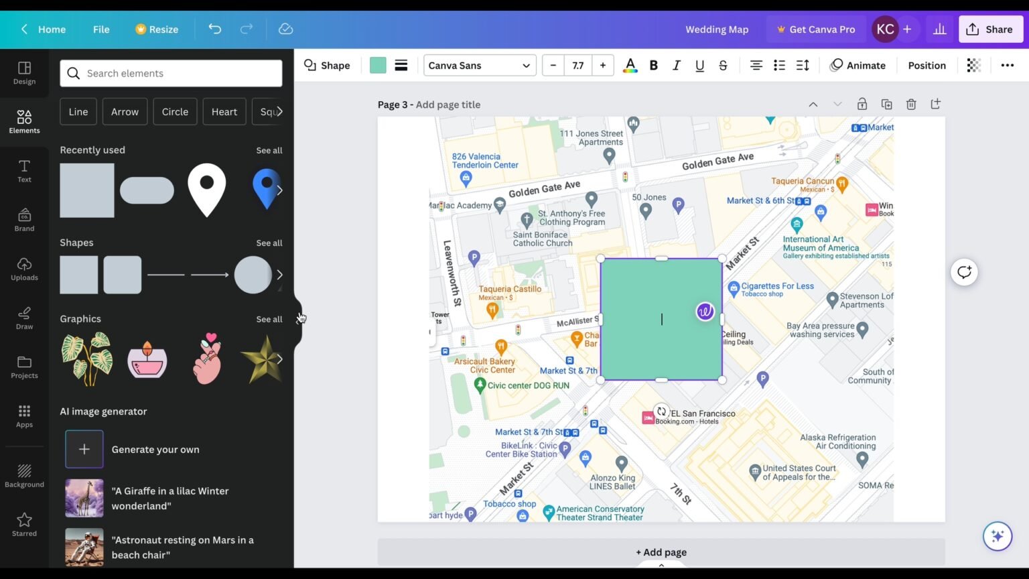Open the teal shape color swatch
The height and width of the screenshot is (579, 1029).
pyautogui.click(x=378, y=64)
